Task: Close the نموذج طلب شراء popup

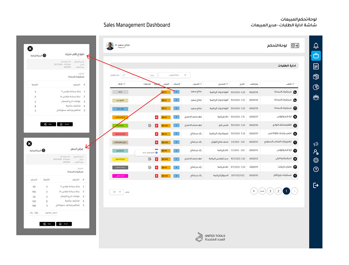Action: [30, 49]
